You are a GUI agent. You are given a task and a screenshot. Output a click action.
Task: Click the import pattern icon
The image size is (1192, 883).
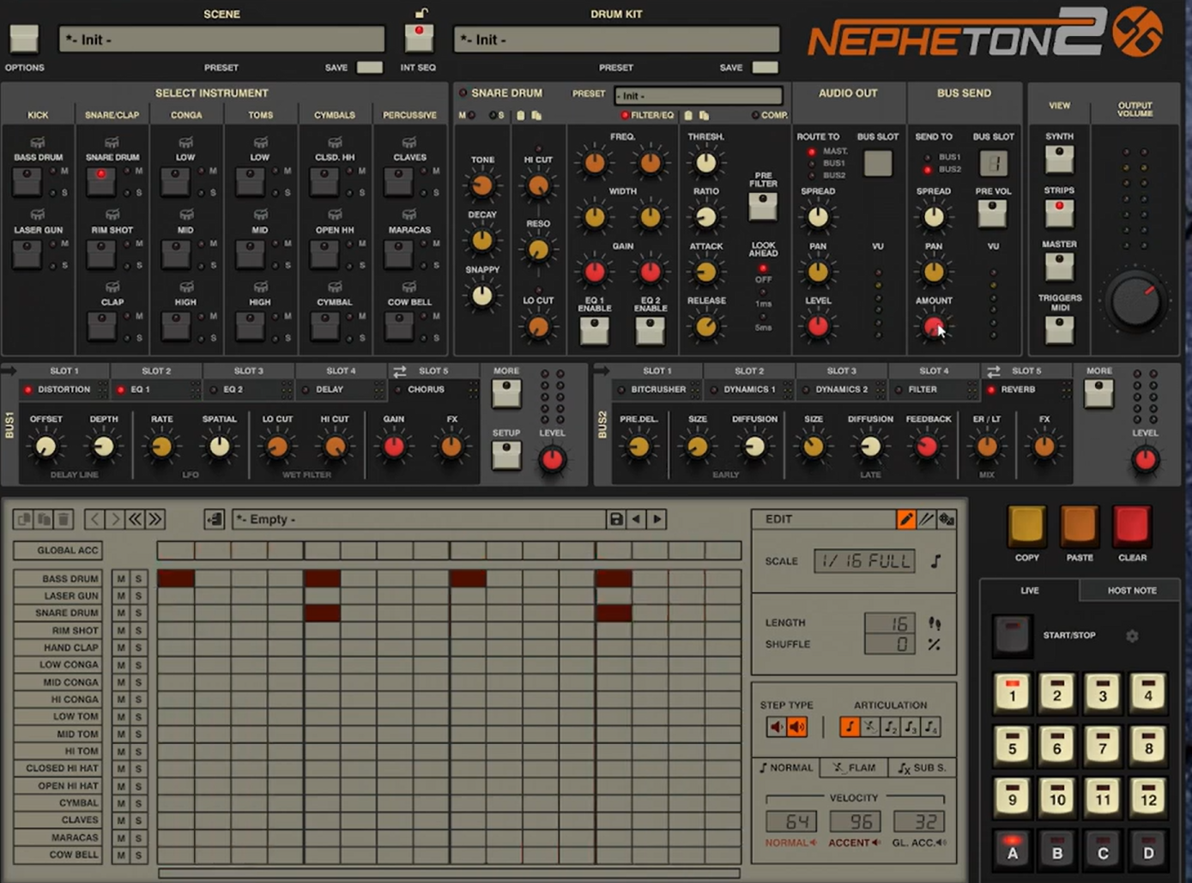pyautogui.click(x=215, y=519)
